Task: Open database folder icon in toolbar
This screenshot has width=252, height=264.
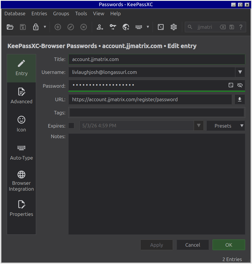Action: (x=10, y=27)
